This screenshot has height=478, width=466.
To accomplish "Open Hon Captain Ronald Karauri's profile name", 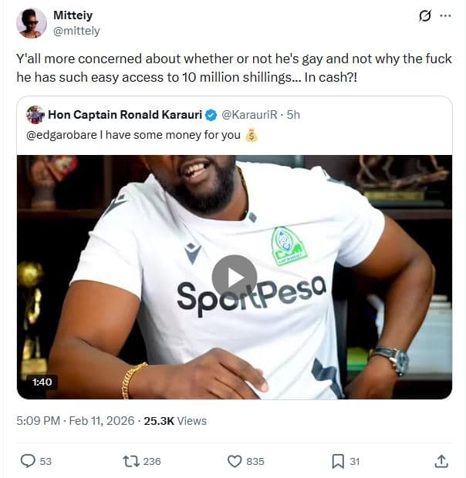I will tap(124, 115).
